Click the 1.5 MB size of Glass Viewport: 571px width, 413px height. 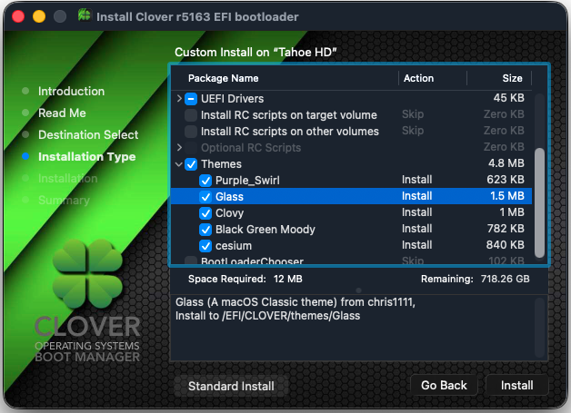point(507,196)
